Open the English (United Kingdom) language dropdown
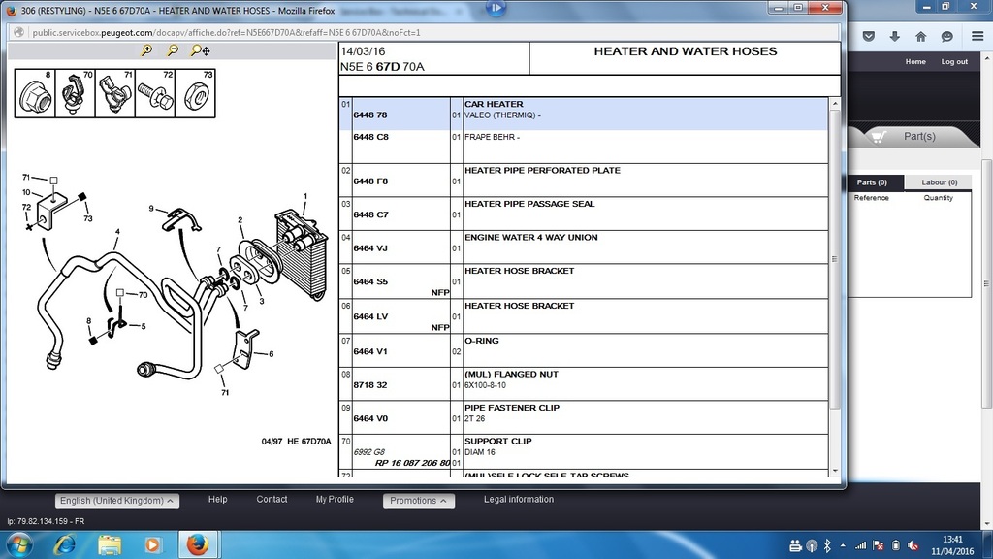 116,501
